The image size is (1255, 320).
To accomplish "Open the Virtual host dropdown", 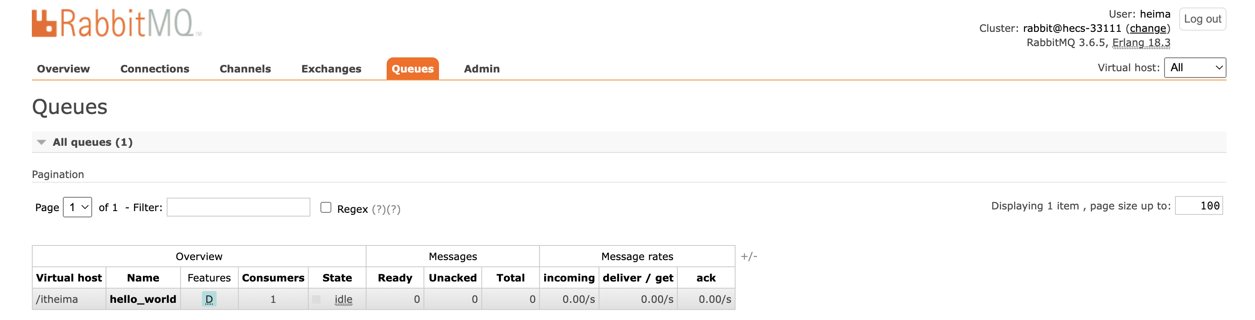I will [1195, 68].
